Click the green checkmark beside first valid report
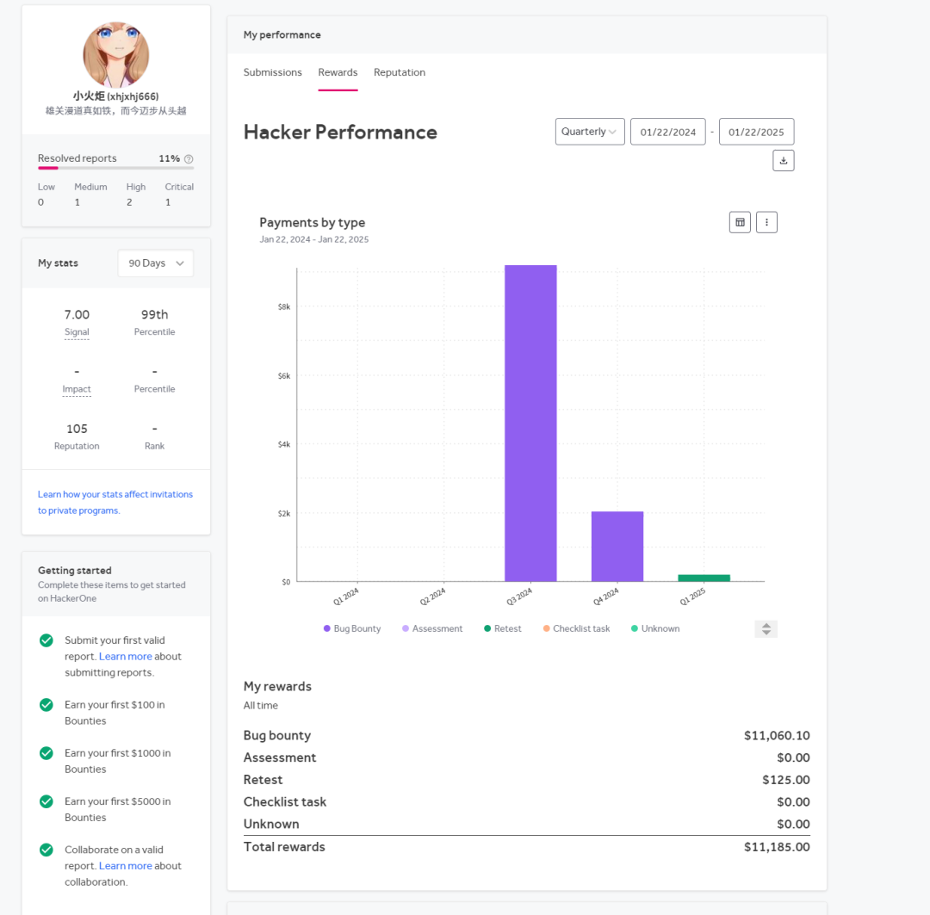930x915 pixels. tap(46, 640)
